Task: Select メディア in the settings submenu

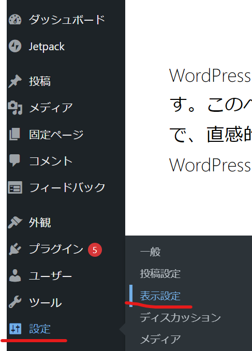Action: click(x=160, y=340)
